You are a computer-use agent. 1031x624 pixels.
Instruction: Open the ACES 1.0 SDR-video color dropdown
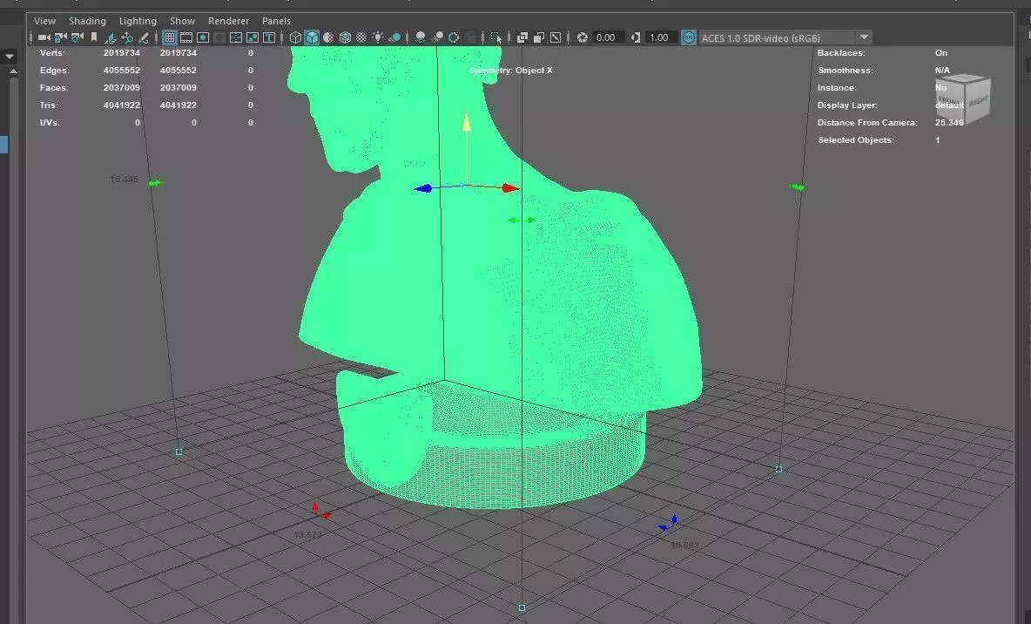[785, 37]
